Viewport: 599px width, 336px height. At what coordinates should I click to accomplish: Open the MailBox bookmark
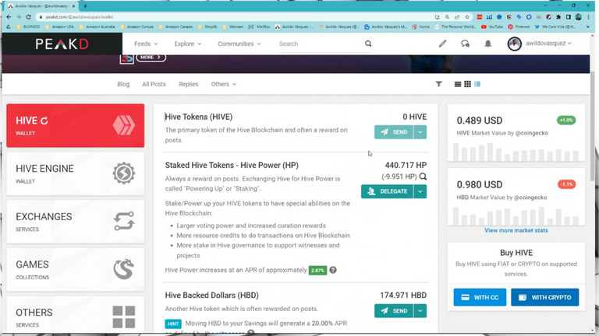coord(260,26)
